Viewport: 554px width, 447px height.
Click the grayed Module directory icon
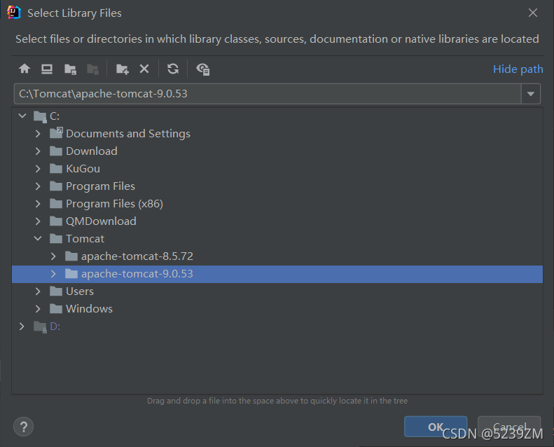pos(92,69)
